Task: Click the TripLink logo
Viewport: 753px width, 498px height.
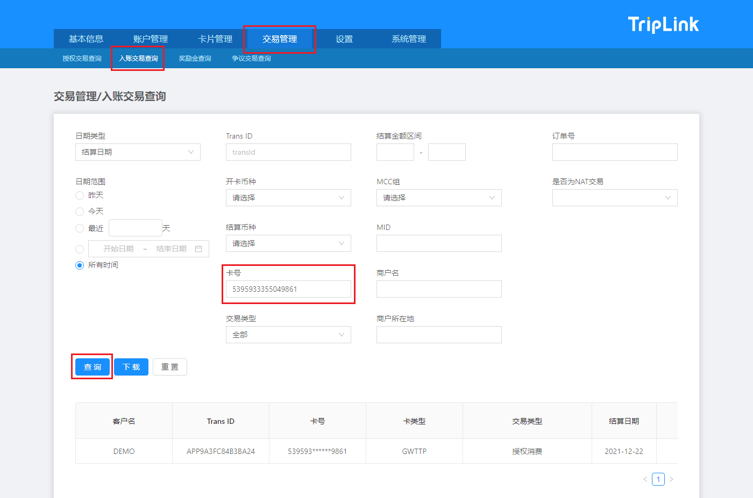Action: point(663,25)
